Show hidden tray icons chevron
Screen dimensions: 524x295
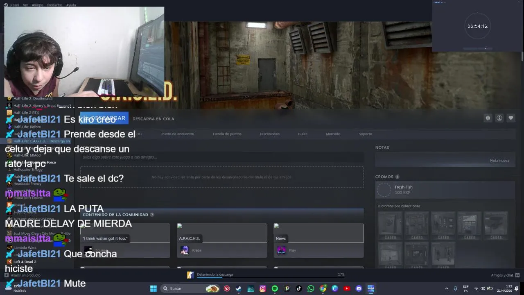(x=447, y=288)
